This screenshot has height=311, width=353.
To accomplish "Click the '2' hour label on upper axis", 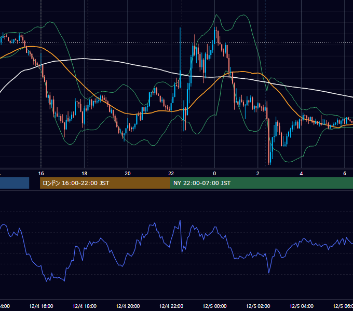I will (x=258, y=173).
